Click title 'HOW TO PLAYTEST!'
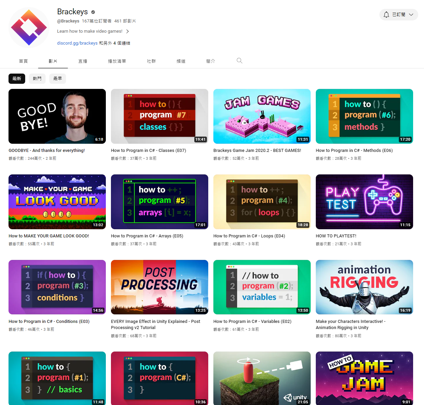Image resolution: width=424 pixels, height=405 pixels. [336, 236]
